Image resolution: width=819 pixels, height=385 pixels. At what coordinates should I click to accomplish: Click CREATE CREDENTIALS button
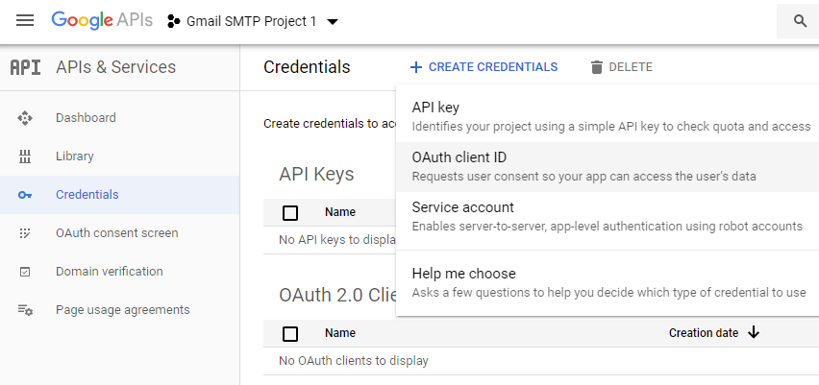[484, 67]
